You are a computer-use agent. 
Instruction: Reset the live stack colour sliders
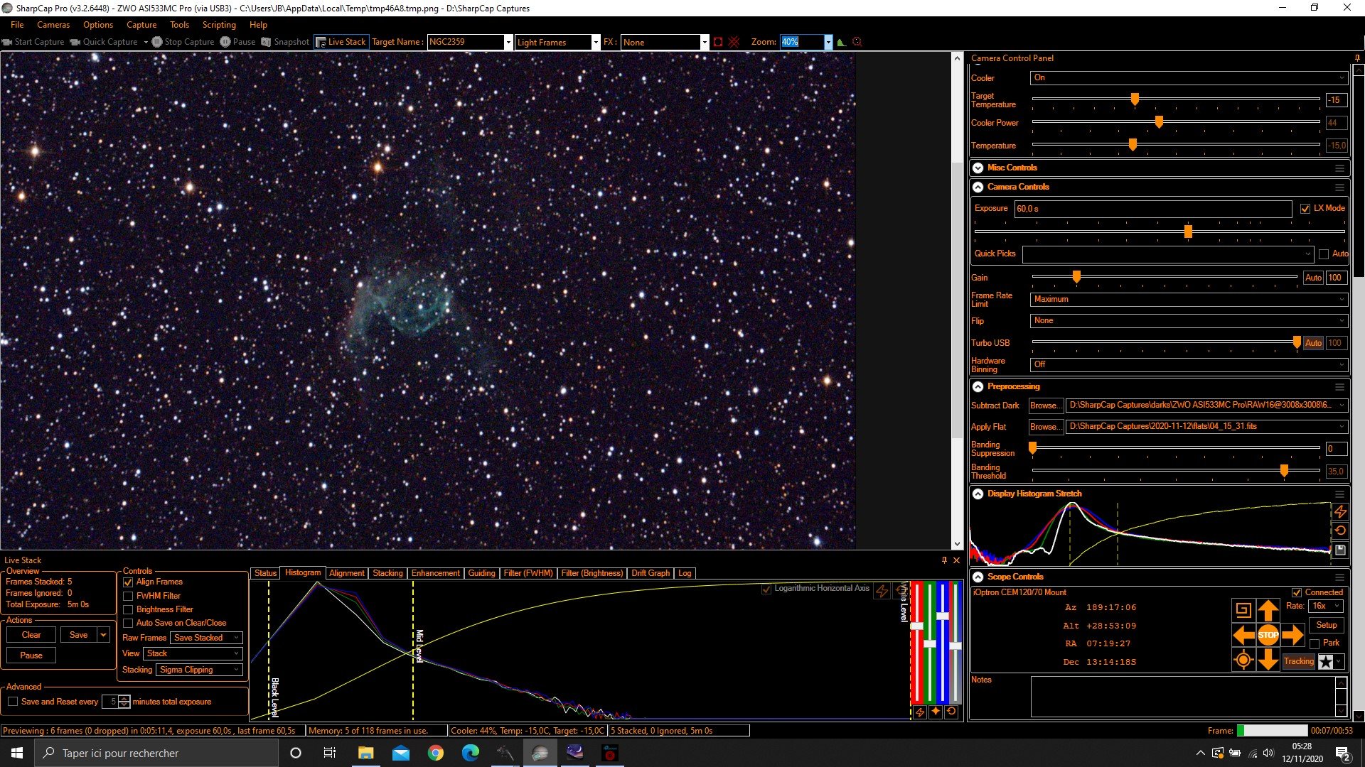(951, 712)
